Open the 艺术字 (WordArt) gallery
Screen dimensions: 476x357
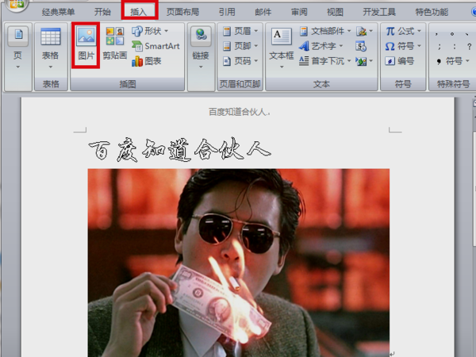point(321,46)
